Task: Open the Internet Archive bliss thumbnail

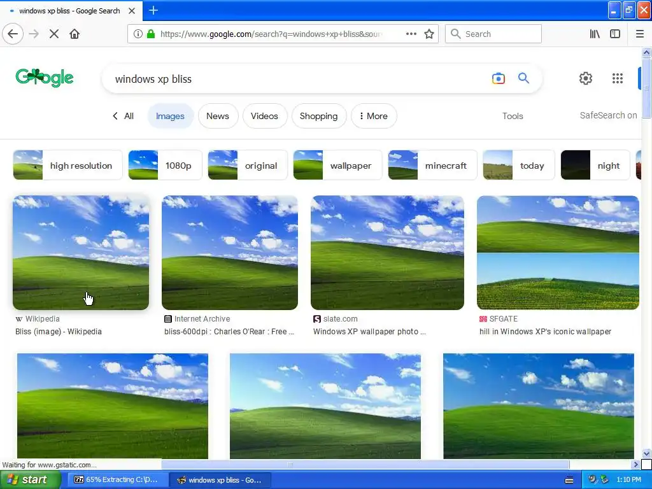Action: click(x=229, y=253)
